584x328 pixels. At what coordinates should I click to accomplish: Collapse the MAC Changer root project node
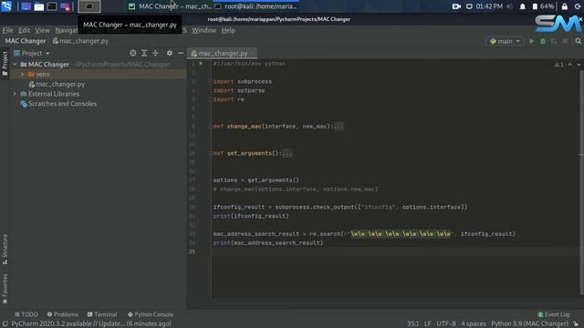point(15,65)
